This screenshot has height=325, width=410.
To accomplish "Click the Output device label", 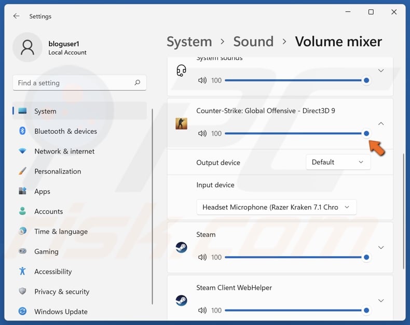I will click(x=218, y=163).
